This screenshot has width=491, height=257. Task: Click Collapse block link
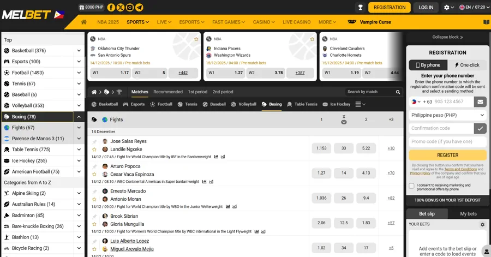point(447,37)
